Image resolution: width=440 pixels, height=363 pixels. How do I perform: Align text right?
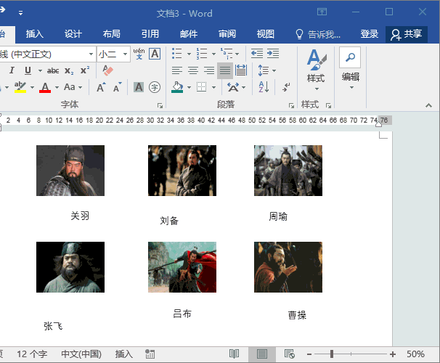(209, 70)
